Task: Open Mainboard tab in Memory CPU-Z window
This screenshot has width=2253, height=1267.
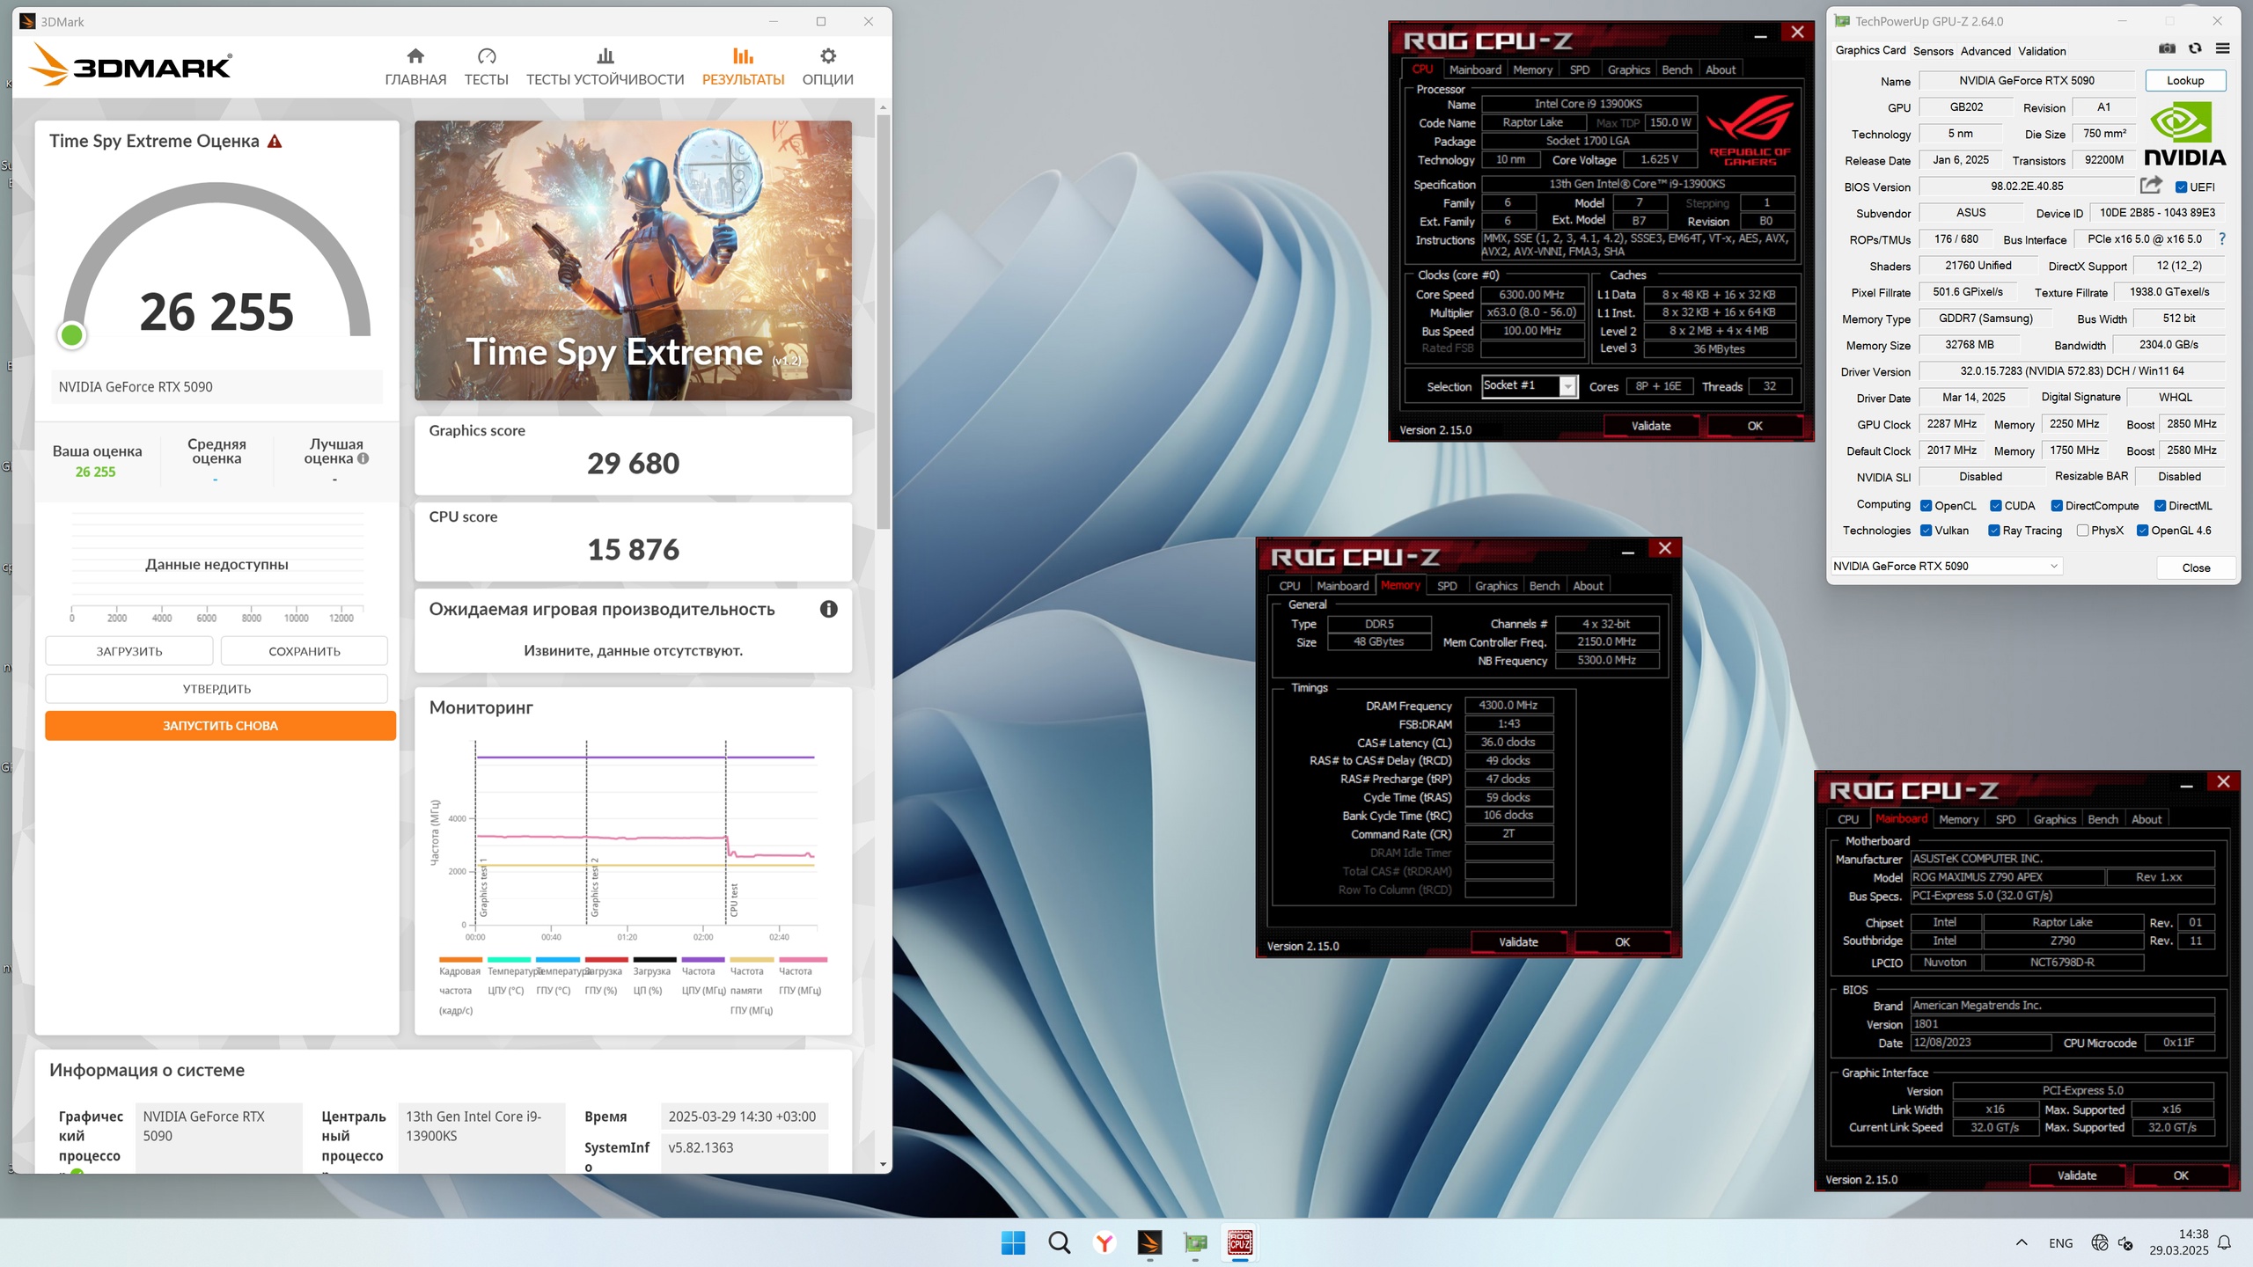Action: tap(1342, 585)
